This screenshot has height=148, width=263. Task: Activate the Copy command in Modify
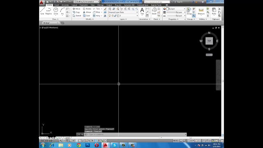76,12
